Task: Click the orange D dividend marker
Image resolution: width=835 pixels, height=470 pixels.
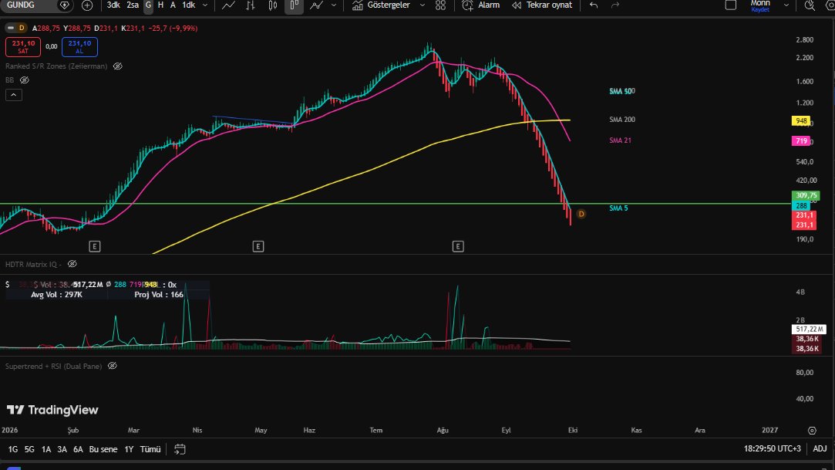Action: coord(581,214)
